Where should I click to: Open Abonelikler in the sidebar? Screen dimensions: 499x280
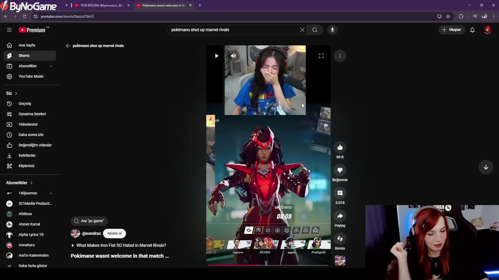click(x=30, y=66)
